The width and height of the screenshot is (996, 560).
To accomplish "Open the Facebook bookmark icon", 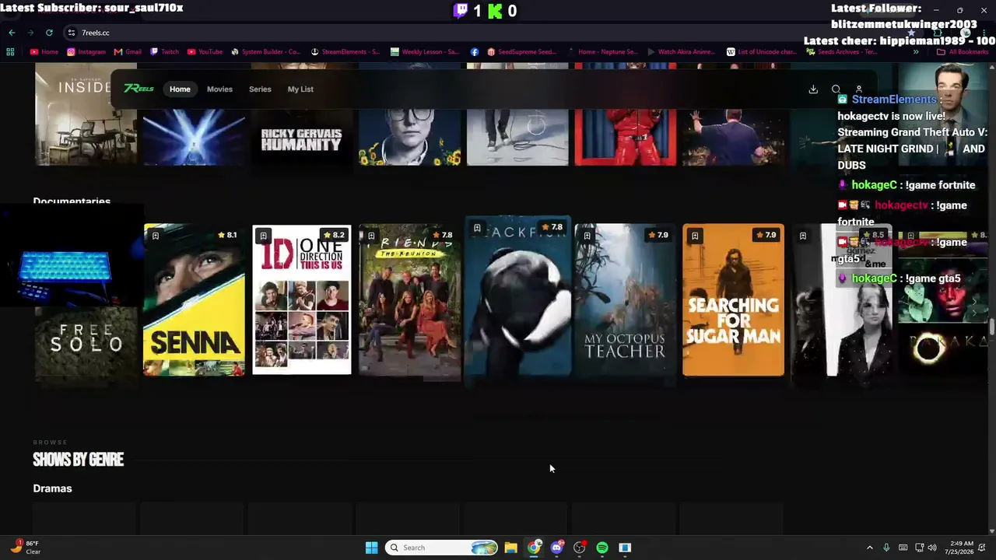I will (475, 52).
